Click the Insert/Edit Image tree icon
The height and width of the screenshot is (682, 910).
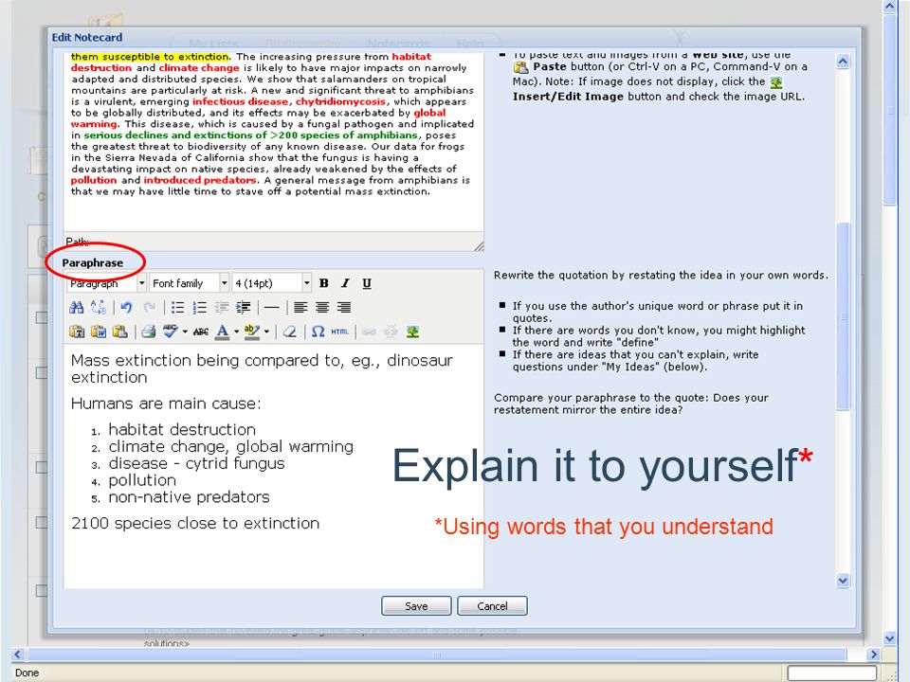tap(412, 332)
